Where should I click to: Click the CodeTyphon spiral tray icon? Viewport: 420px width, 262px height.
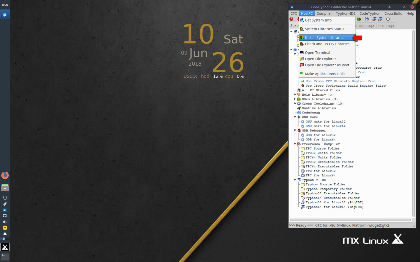point(5,210)
